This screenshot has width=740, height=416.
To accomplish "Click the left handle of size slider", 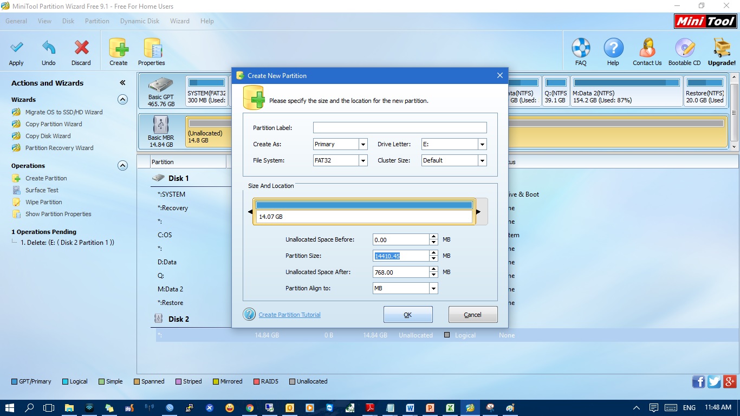I will point(250,212).
